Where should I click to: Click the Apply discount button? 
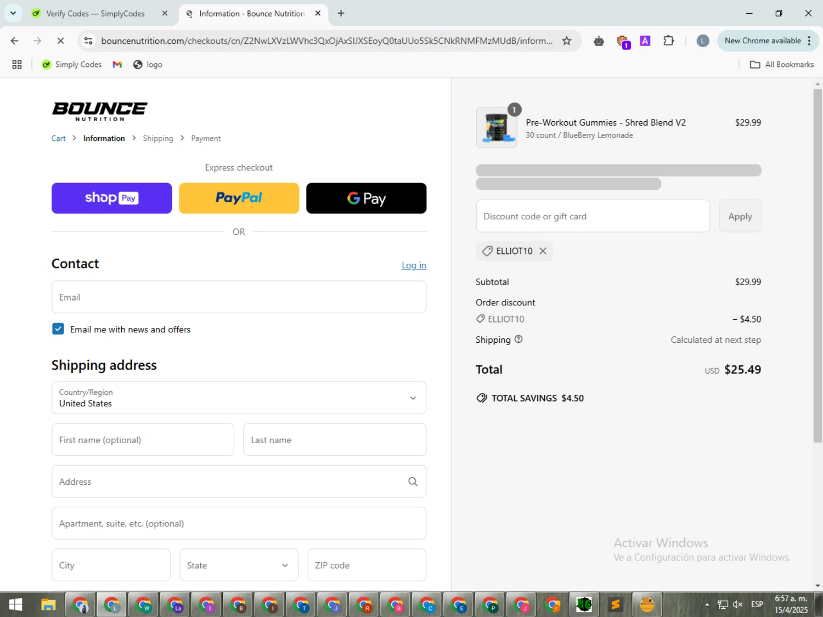(740, 216)
